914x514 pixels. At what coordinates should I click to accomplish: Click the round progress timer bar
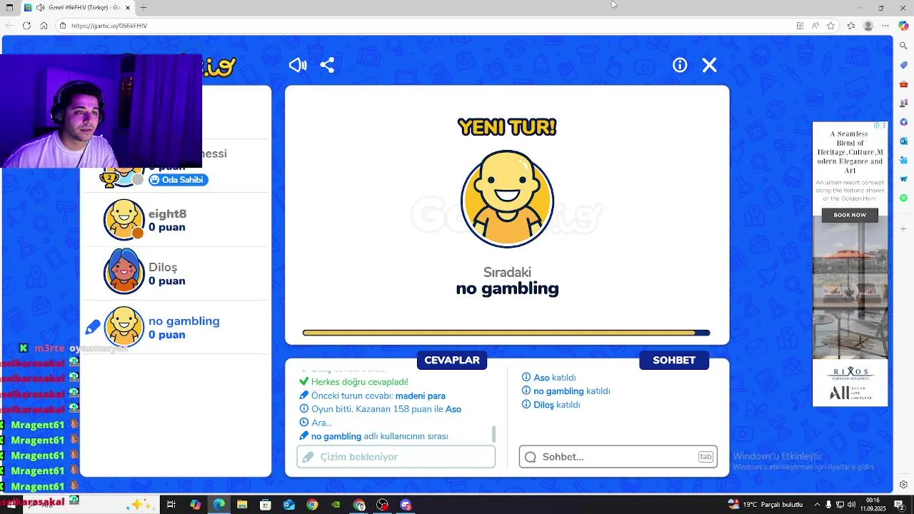point(506,333)
